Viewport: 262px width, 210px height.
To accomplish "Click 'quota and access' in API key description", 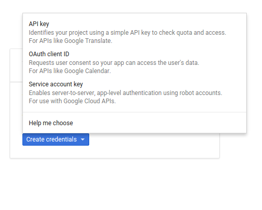I will click(201, 33).
